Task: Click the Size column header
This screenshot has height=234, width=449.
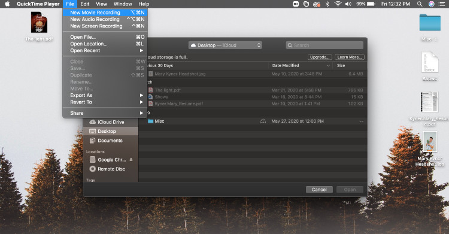Action: 350,66
